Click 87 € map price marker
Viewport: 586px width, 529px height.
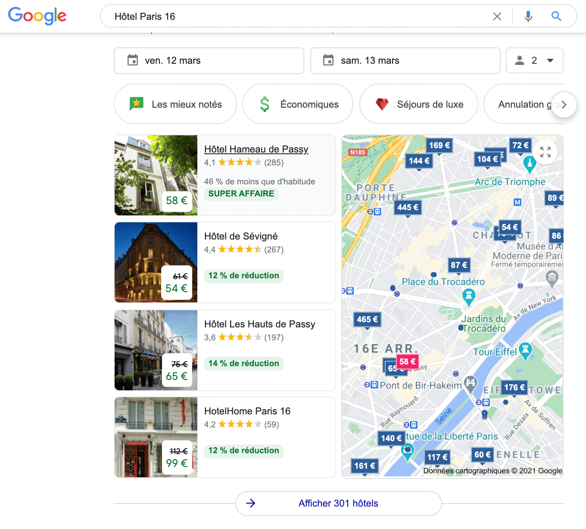pyautogui.click(x=459, y=265)
